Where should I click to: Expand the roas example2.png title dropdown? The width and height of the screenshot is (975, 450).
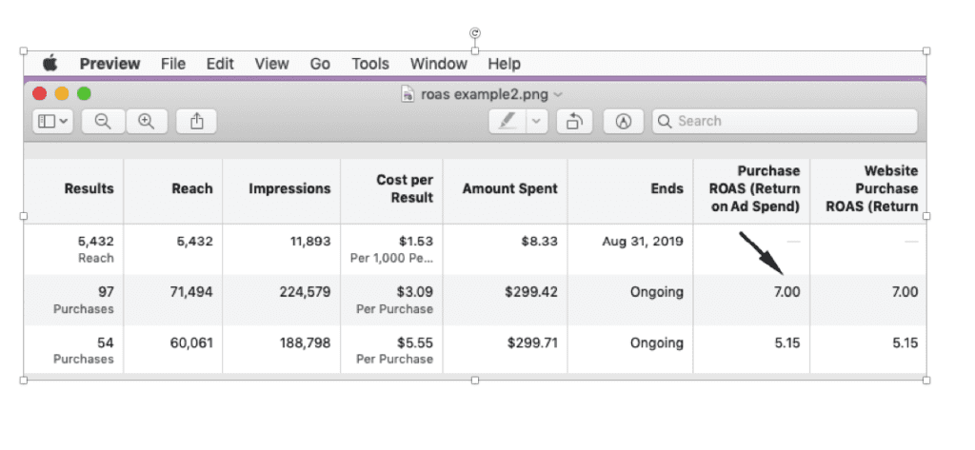click(558, 94)
